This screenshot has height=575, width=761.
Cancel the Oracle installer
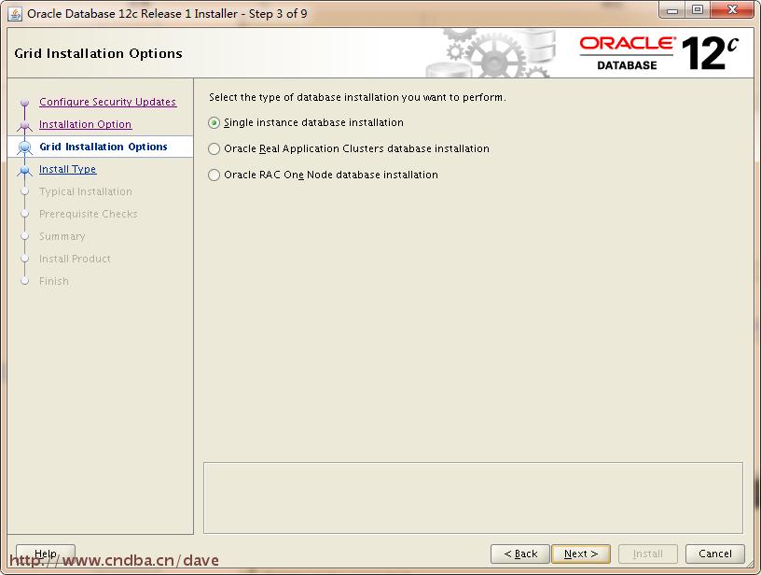click(x=715, y=554)
